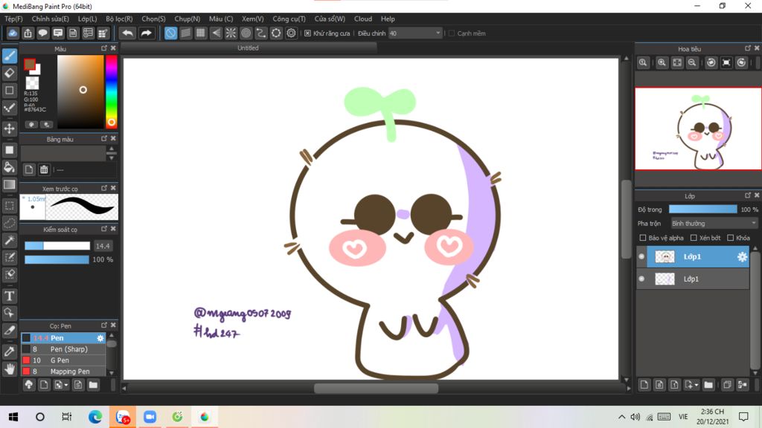Open snap settings gear in toolbar
762x428 pixels.
(291, 33)
